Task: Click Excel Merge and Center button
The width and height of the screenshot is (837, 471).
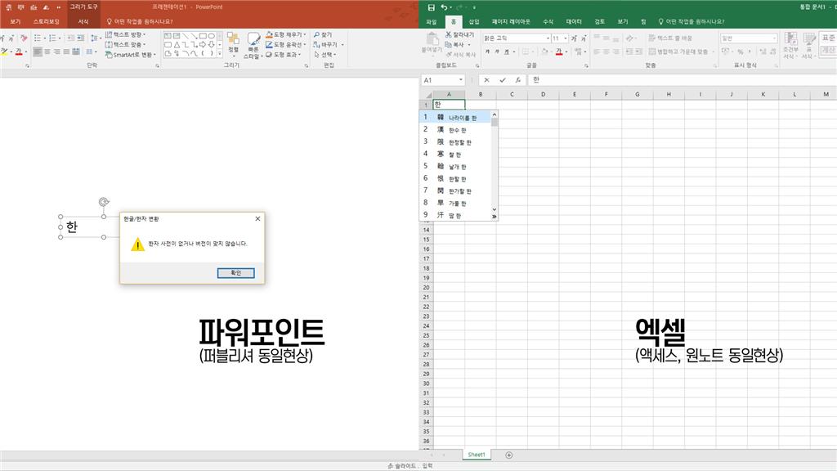Action: tap(678, 52)
